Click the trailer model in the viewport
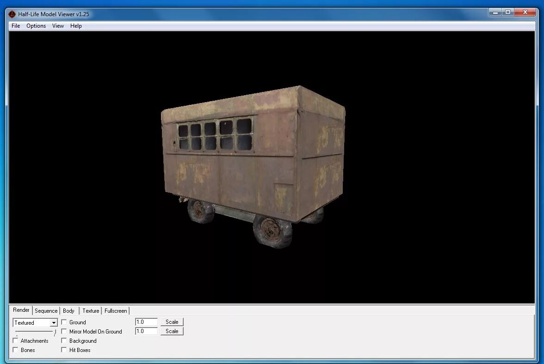This screenshot has width=544, height=364. pos(253,166)
